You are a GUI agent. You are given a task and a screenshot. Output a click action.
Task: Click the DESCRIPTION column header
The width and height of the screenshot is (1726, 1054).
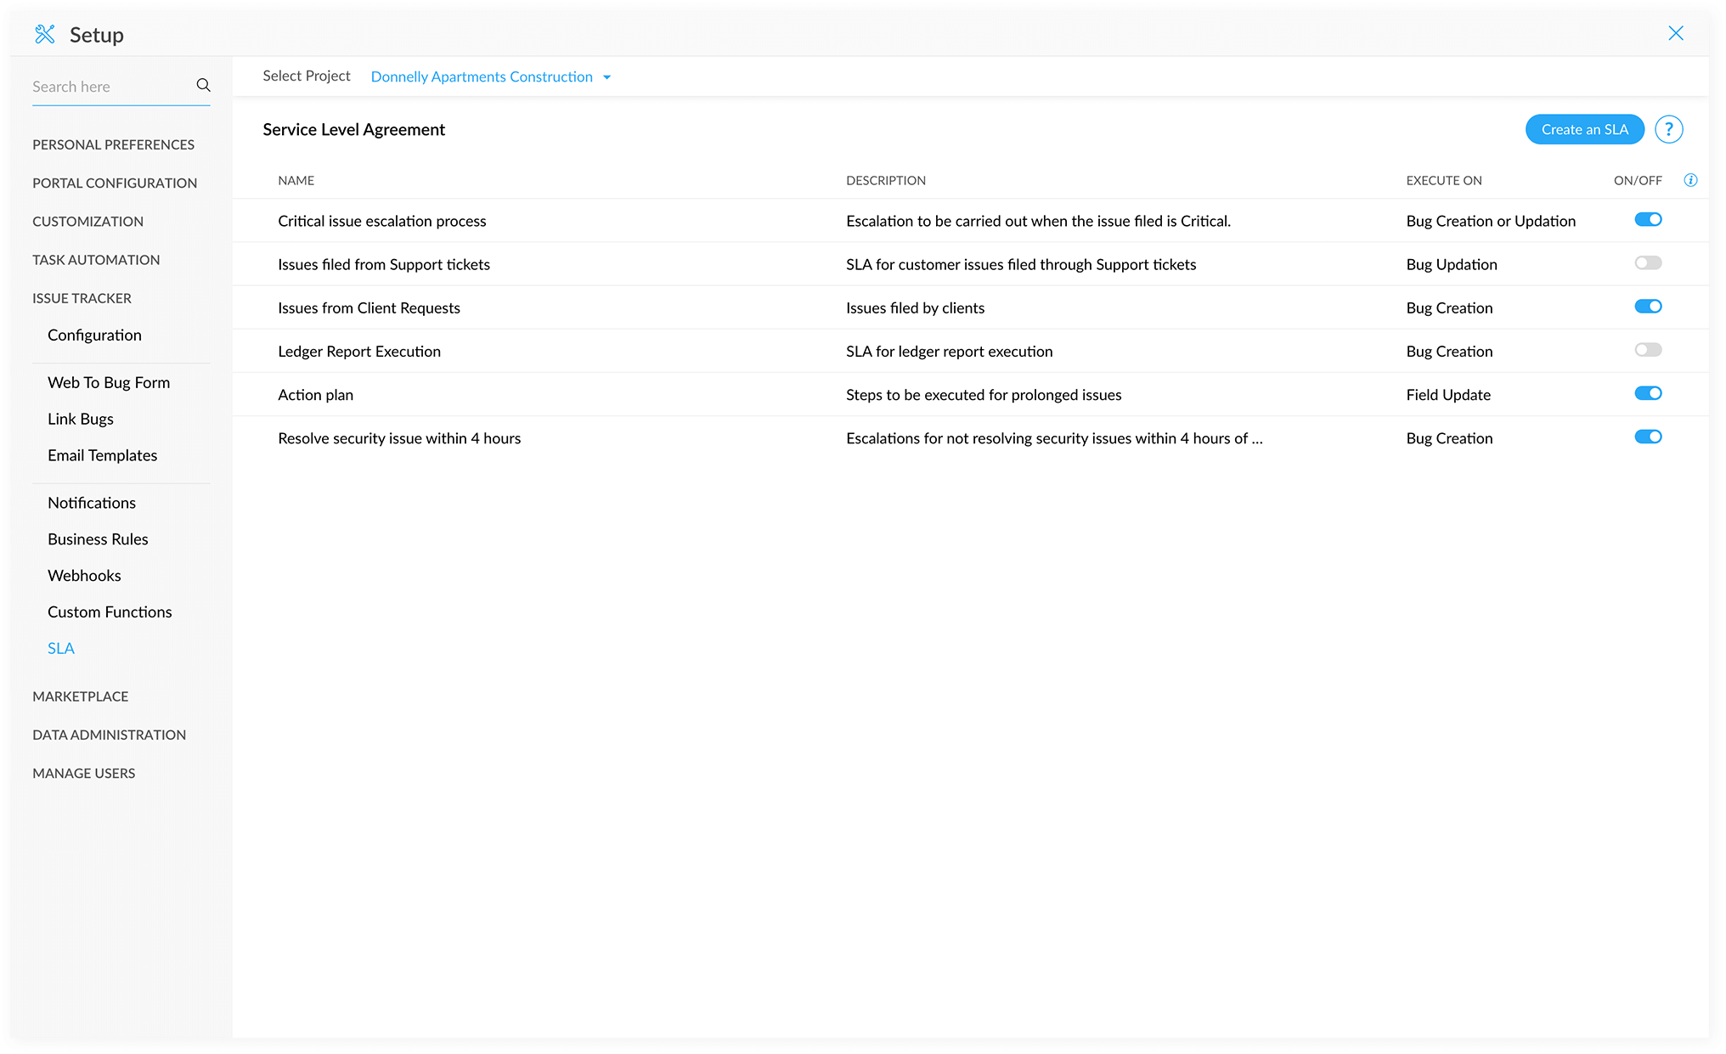coord(886,180)
